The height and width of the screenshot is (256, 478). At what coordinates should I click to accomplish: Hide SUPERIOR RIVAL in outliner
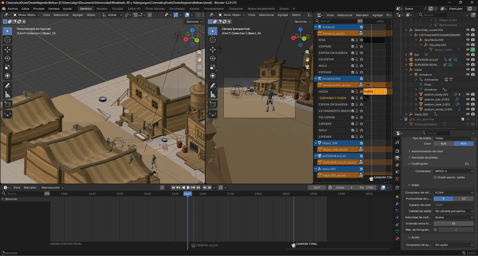click(468, 64)
